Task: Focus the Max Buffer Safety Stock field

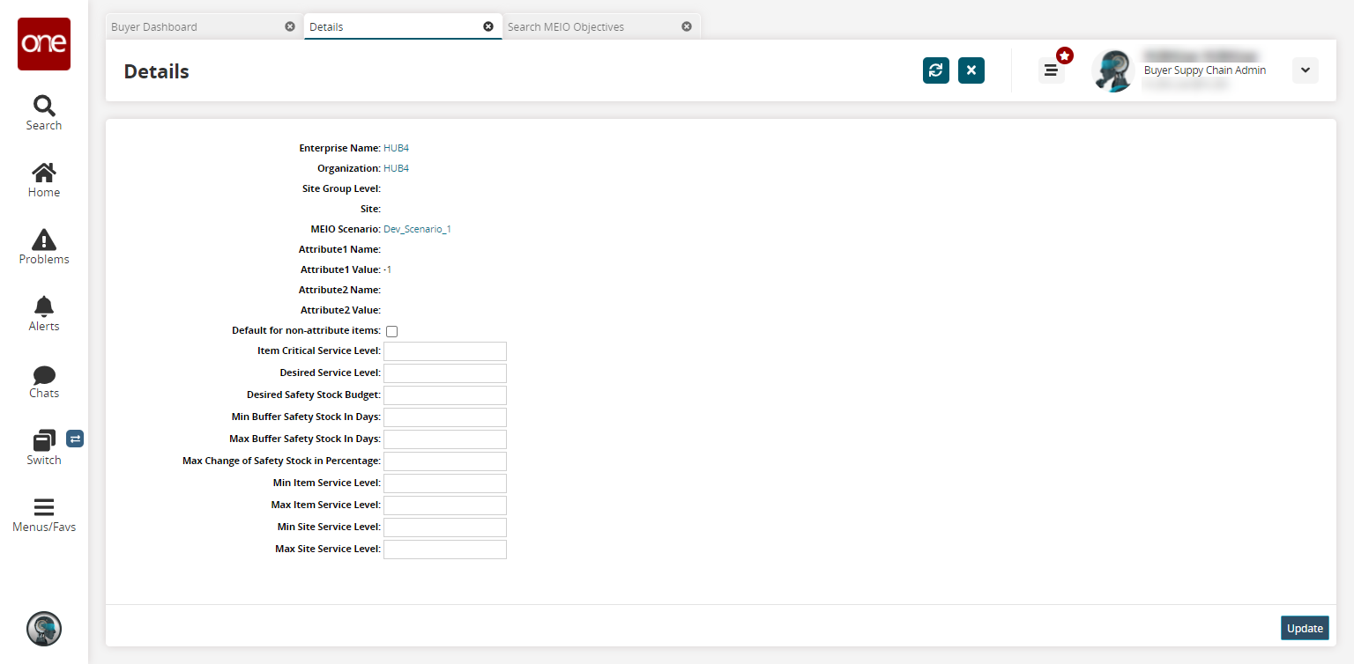Action: (x=445, y=439)
